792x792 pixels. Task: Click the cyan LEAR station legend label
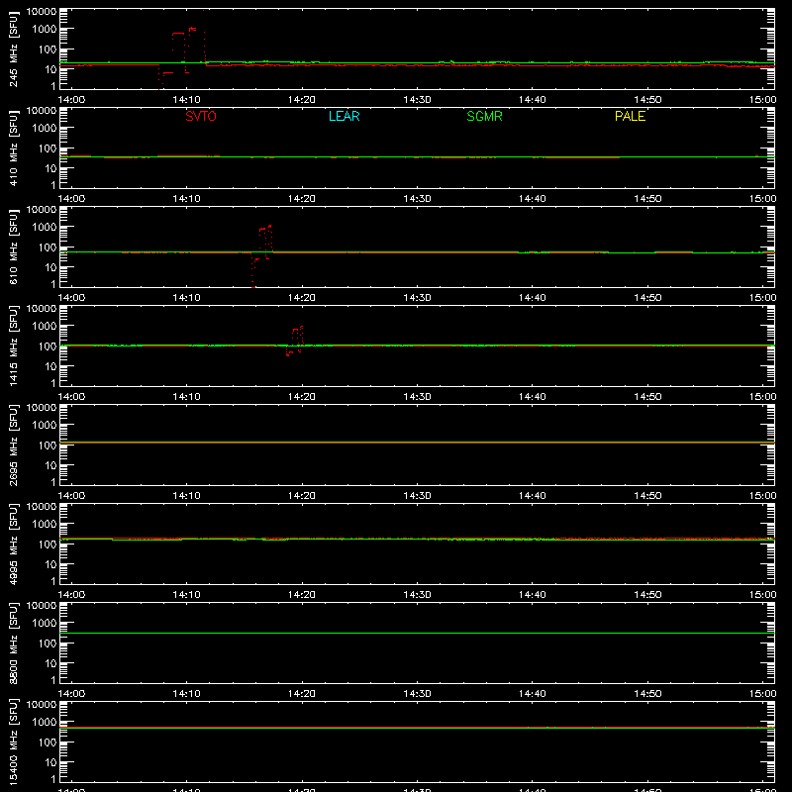(x=344, y=116)
